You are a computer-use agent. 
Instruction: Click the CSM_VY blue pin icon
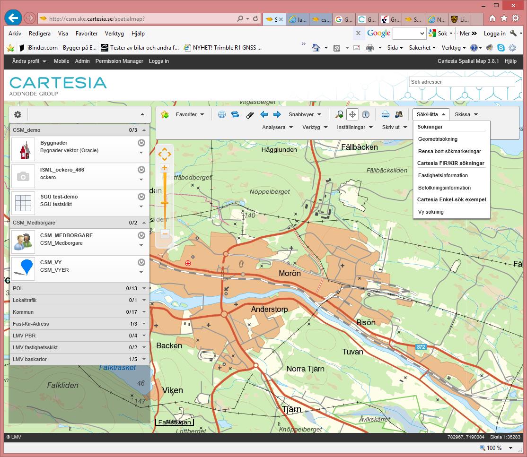pos(23,269)
